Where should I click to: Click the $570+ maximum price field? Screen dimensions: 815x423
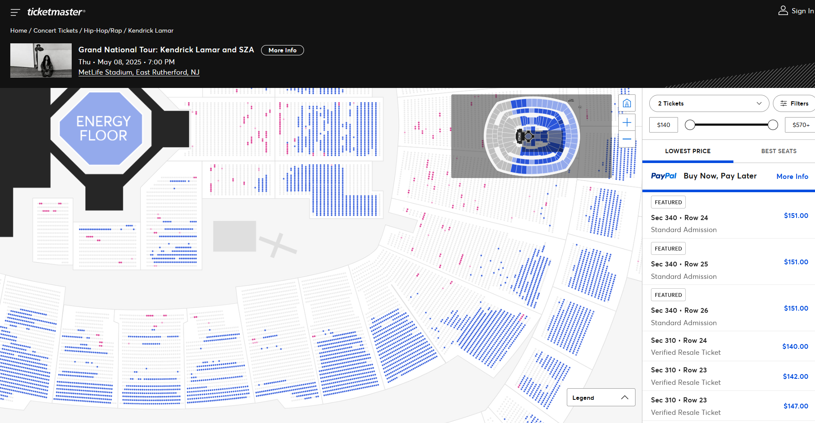point(800,125)
